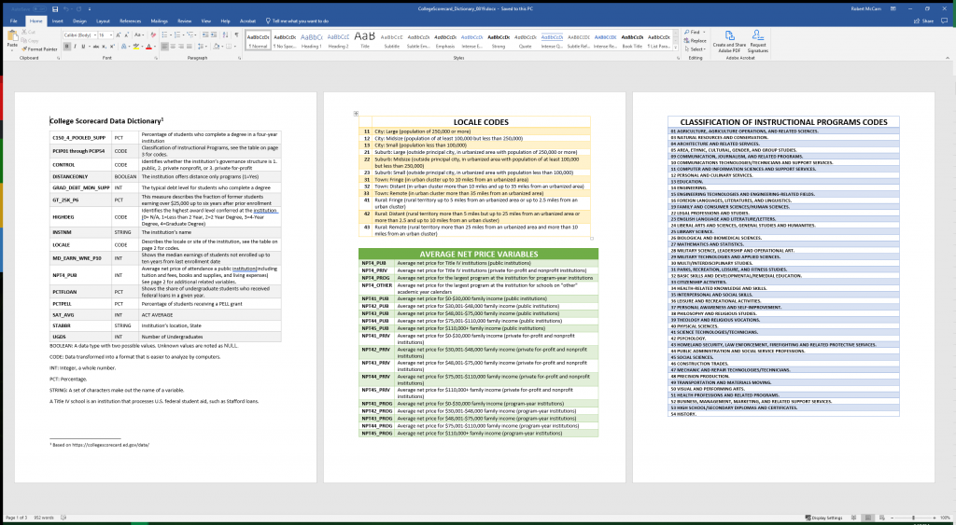This screenshot has height=525, width=956.
Task: Click the Sort A-Z icon
Action: 226,35
